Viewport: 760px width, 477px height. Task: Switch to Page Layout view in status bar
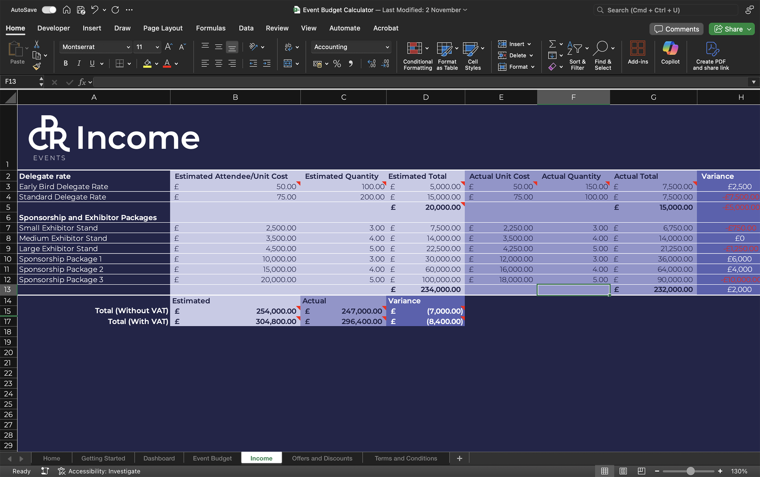point(623,471)
